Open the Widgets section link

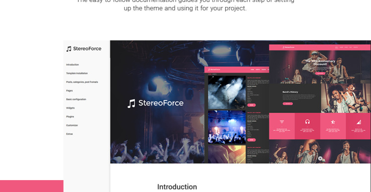(x=70, y=108)
